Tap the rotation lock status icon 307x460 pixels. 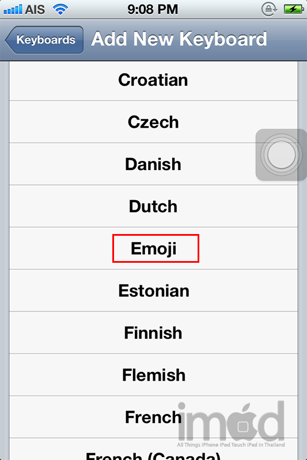point(269,9)
